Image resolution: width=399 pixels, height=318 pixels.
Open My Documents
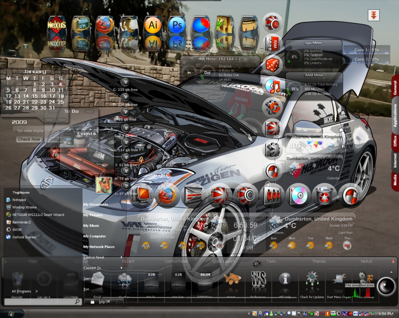click(x=96, y=204)
